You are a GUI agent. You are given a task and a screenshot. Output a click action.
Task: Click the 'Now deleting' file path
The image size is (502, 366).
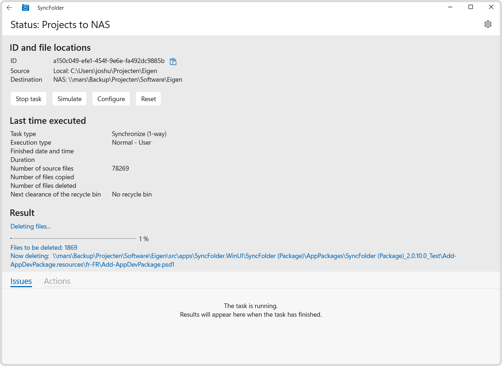click(x=233, y=260)
